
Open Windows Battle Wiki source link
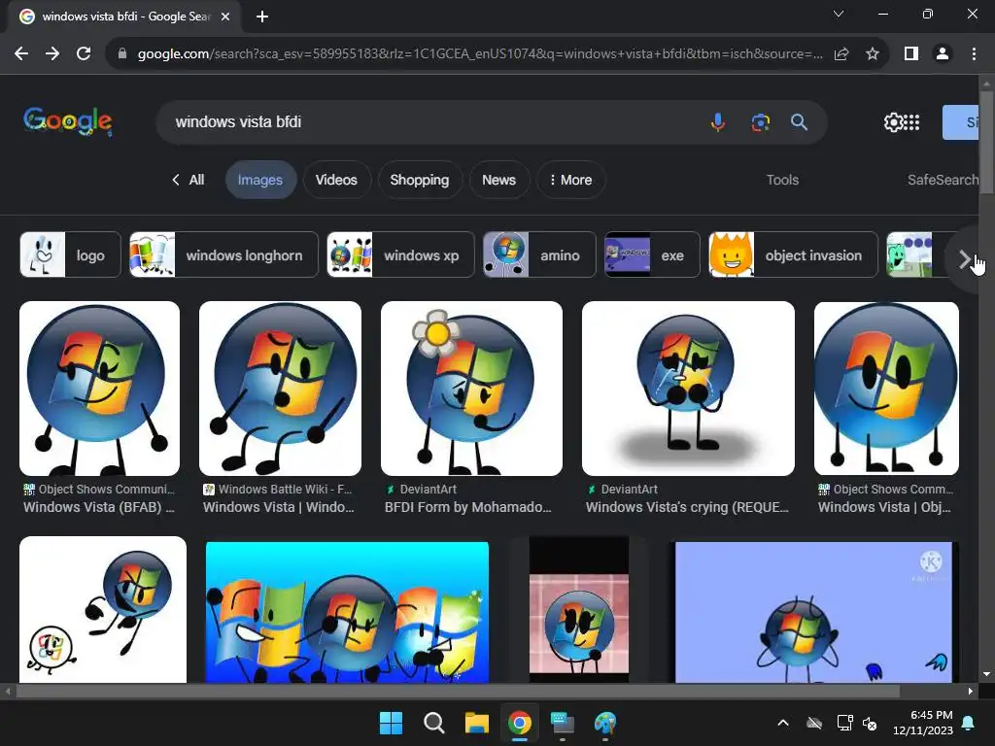pyautogui.click(x=277, y=490)
